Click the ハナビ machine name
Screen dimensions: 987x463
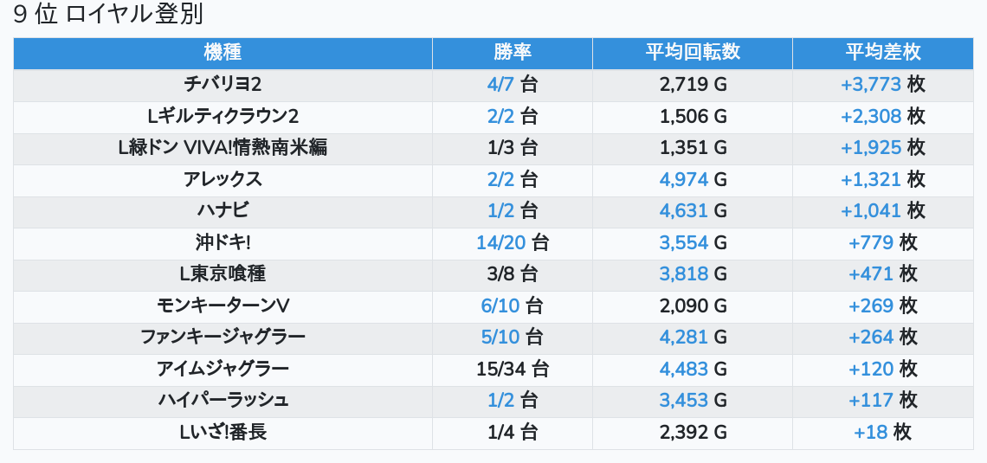tap(223, 211)
